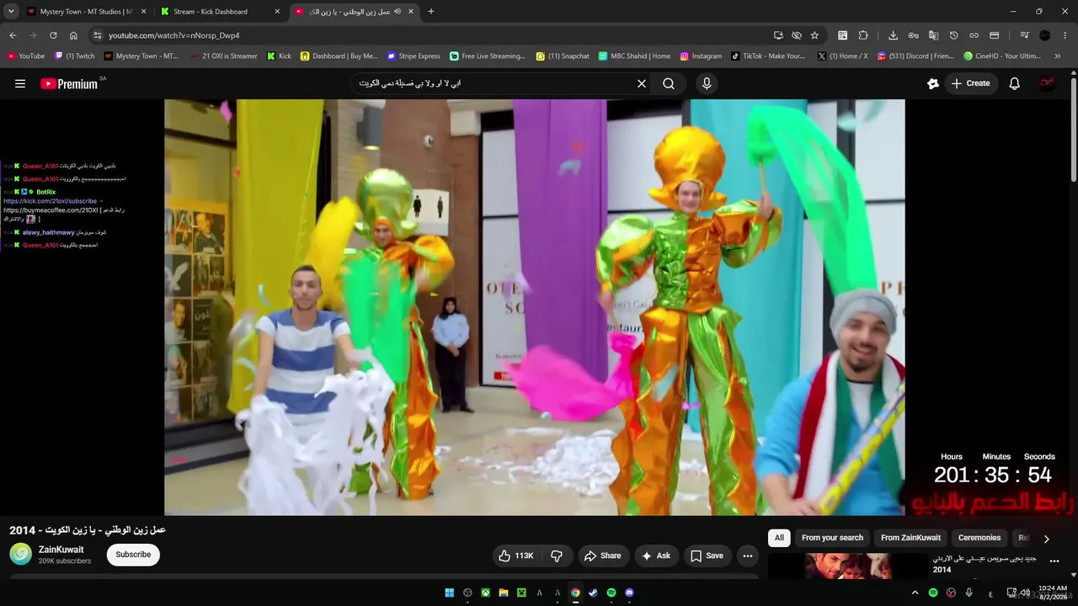Show hidden system tray icons
This screenshot has width=1078, height=606.
[915, 593]
